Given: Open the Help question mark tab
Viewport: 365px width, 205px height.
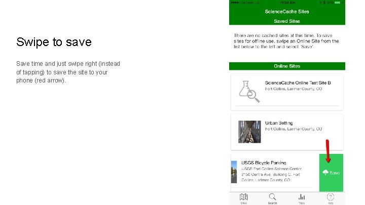Looking at the screenshot, I should pos(331,198).
